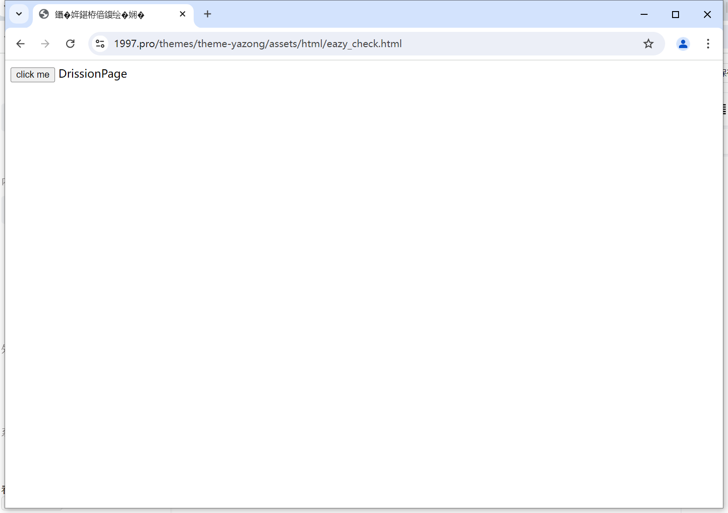This screenshot has width=728, height=513.
Task: Open the Chrome profile menu
Action: [x=683, y=44]
